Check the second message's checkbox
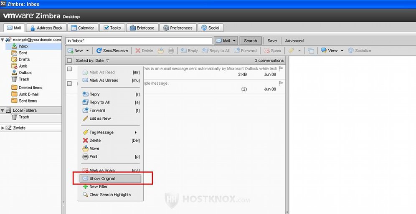Viewport: 416px width, 214px height. coord(69,83)
